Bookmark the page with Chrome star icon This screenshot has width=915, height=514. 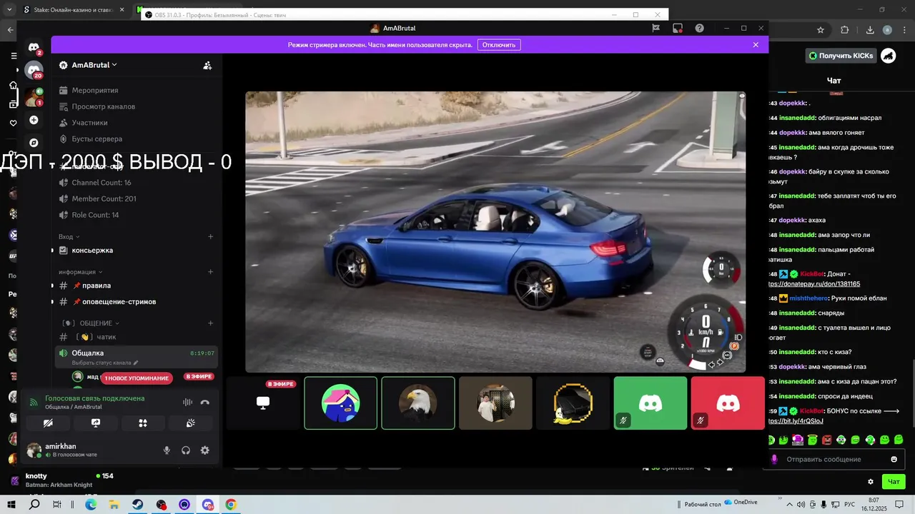(821, 30)
